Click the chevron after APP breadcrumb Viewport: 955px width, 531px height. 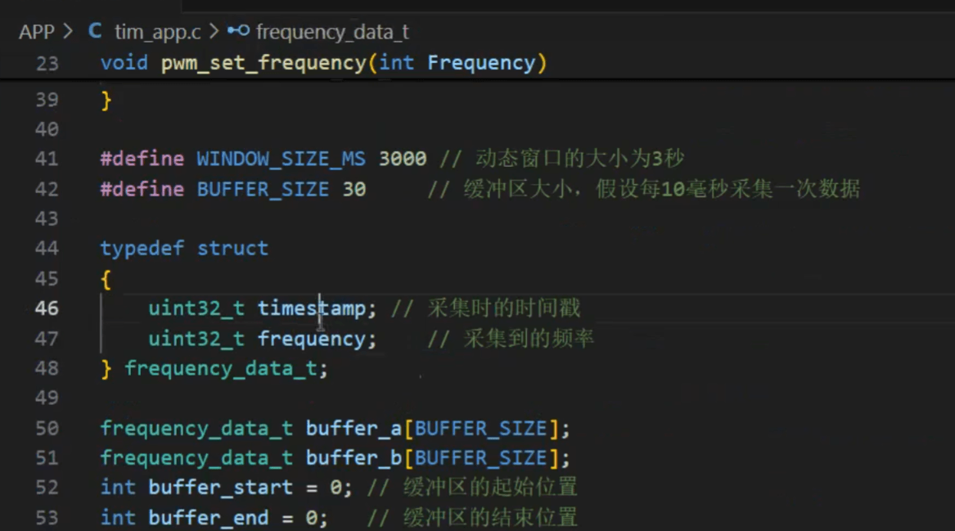[x=68, y=32]
